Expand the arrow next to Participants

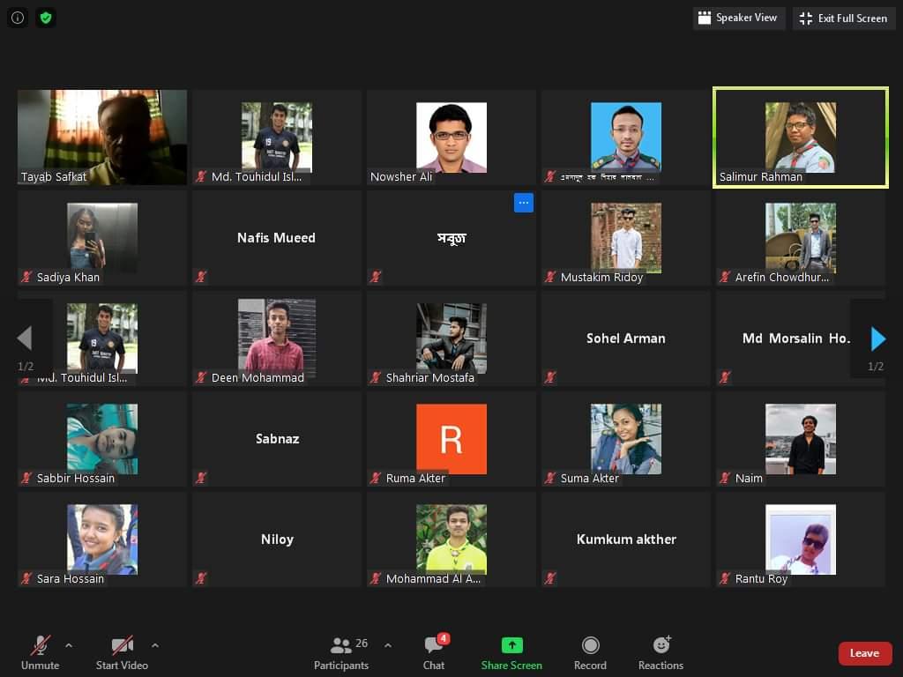(x=387, y=645)
